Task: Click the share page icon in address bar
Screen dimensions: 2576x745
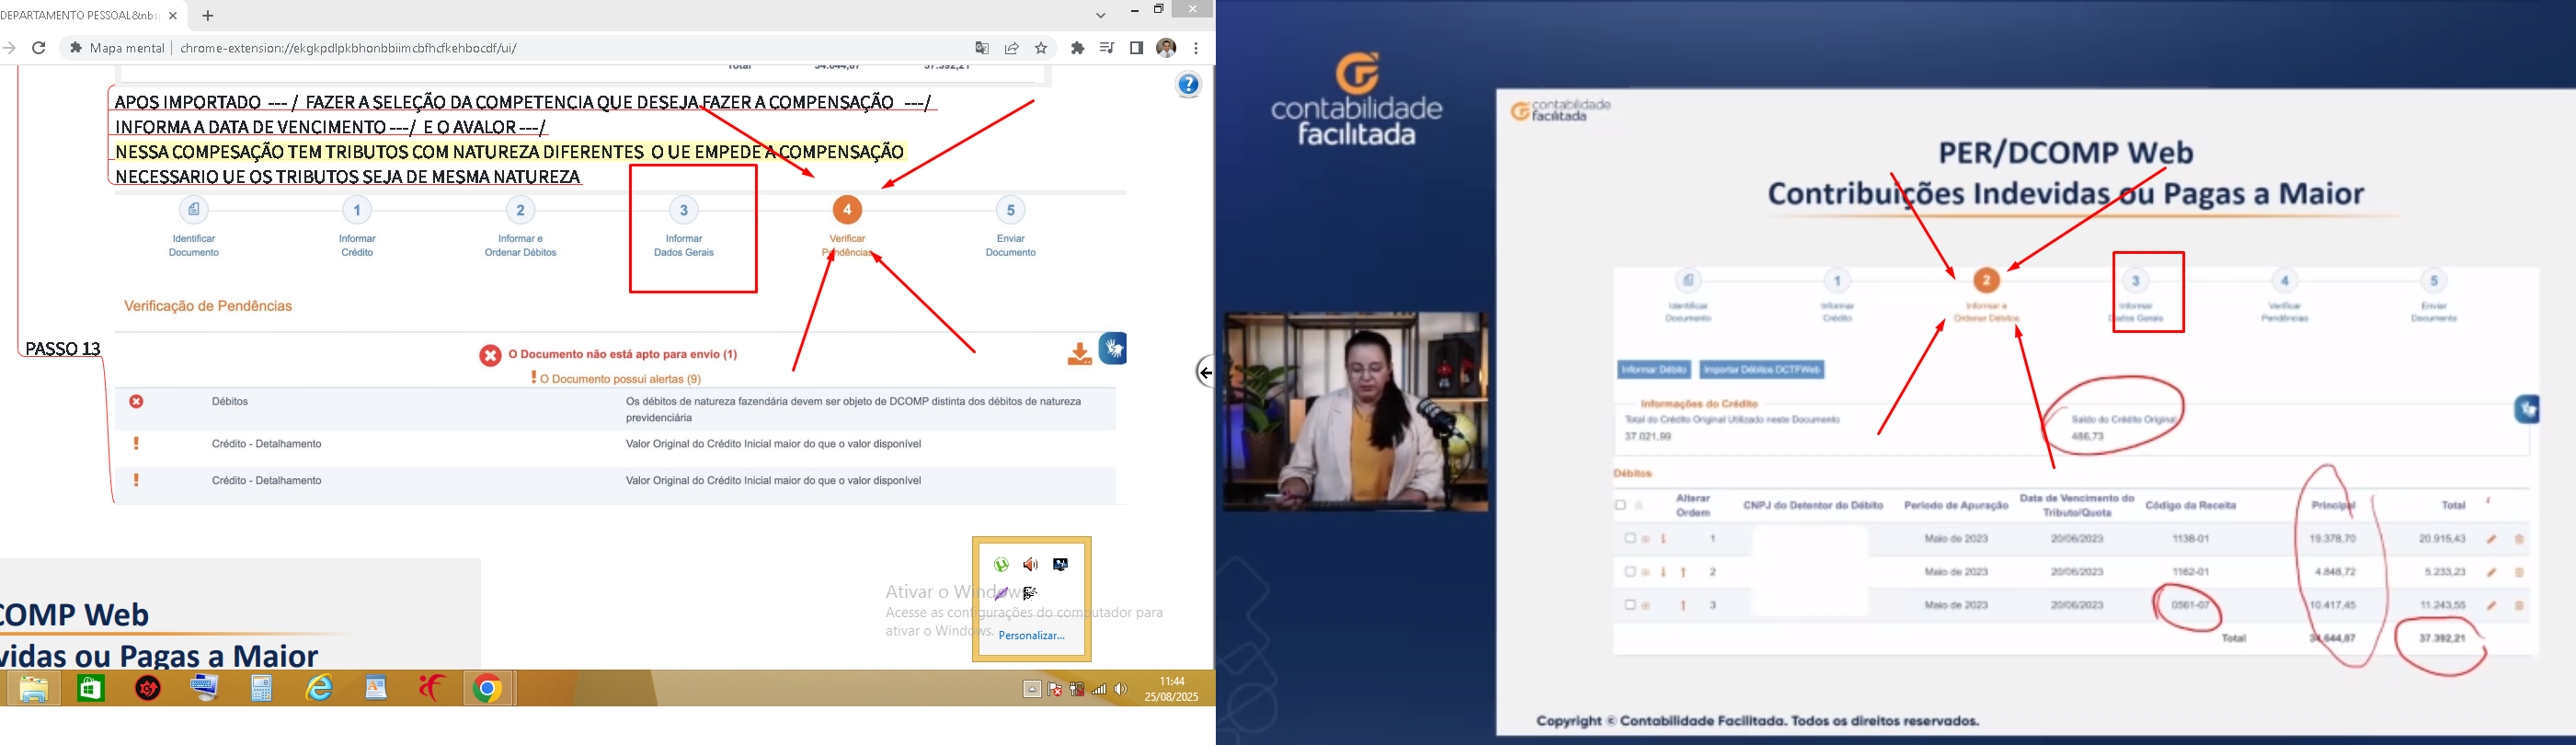Action: pyautogui.click(x=1012, y=48)
